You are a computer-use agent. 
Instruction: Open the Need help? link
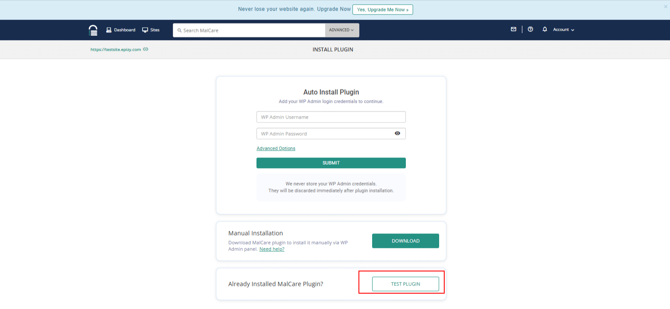[272, 249]
